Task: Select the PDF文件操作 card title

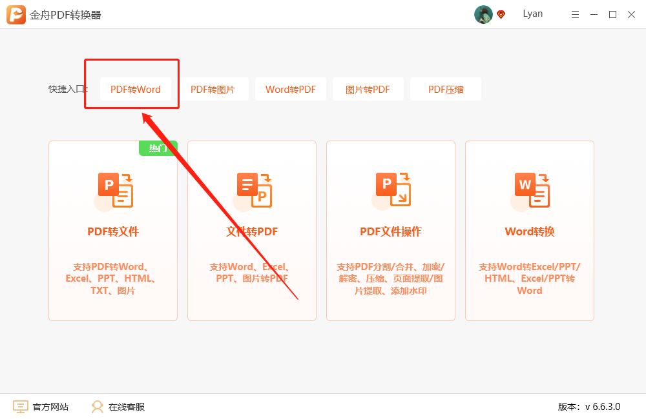Action: (391, 231)
